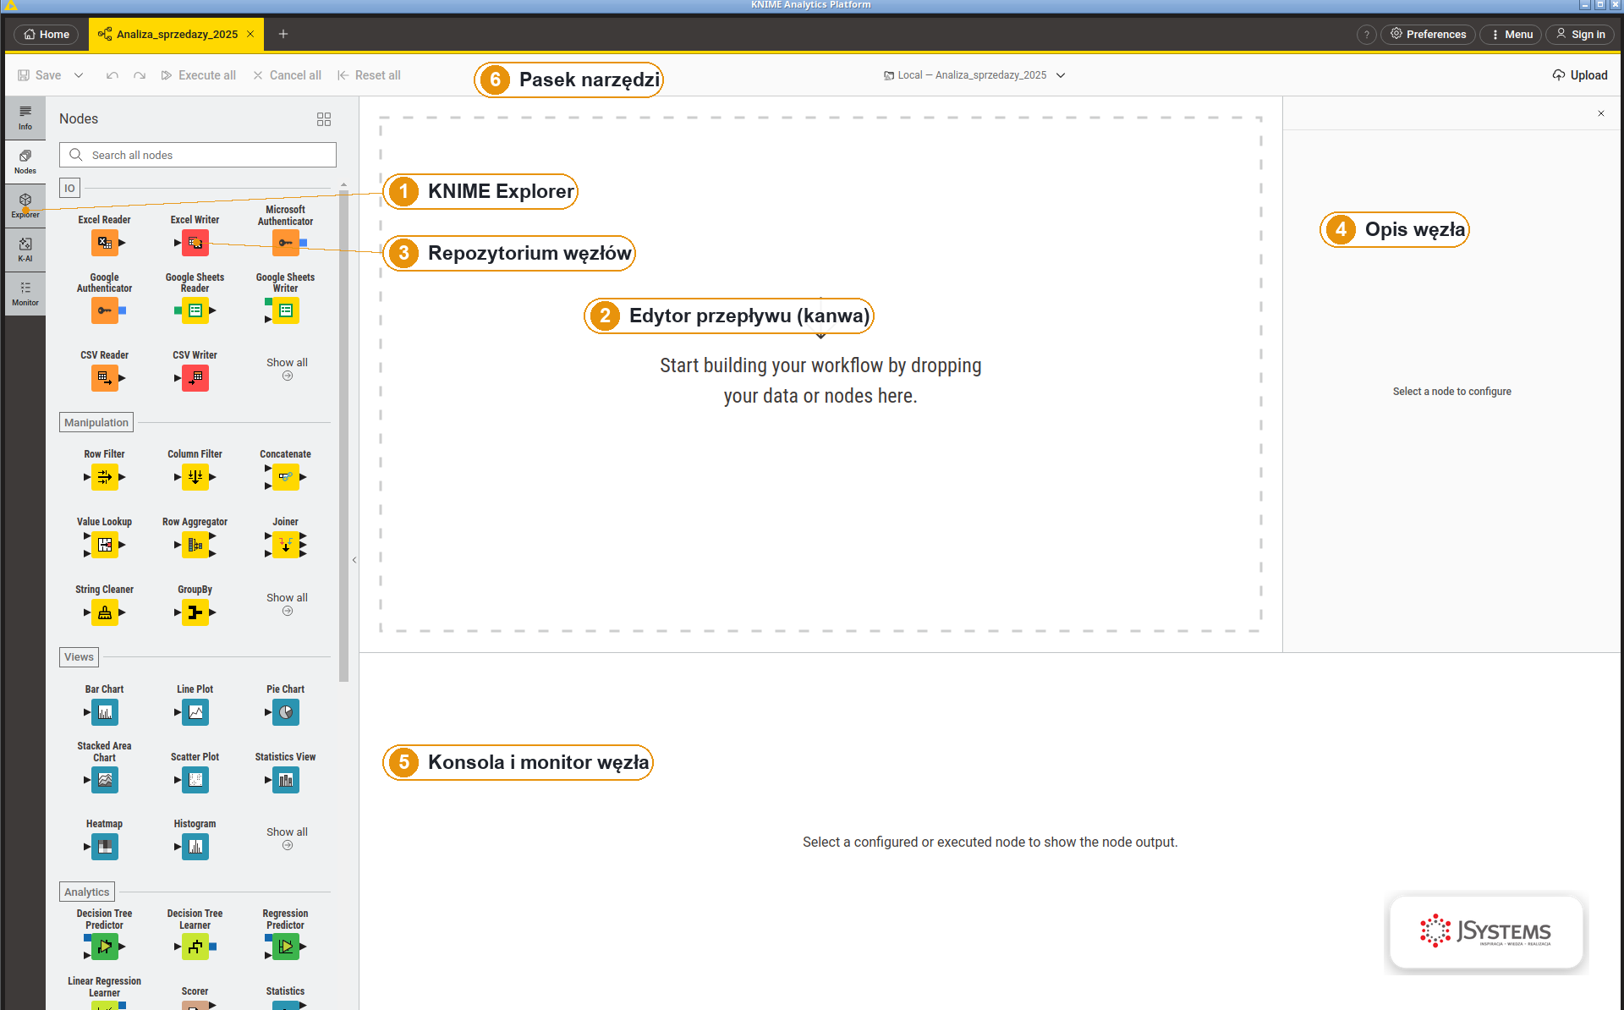The image size is (1624, 1010).
Task: Select the Histogram node icon
Action: pyautogui.click(x=195, y=847)
